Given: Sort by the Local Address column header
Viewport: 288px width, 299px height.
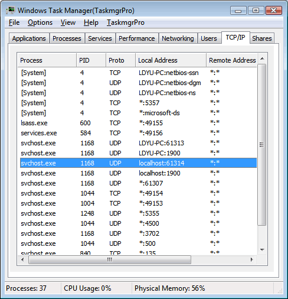Looking at the screenshot, I should tap(171, 60).
